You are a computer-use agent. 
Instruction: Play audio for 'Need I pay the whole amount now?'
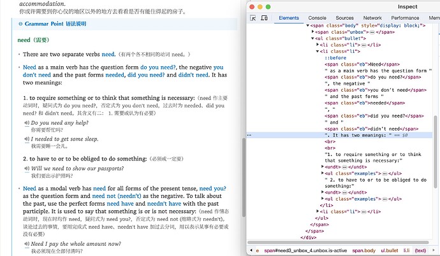(27, 244)
